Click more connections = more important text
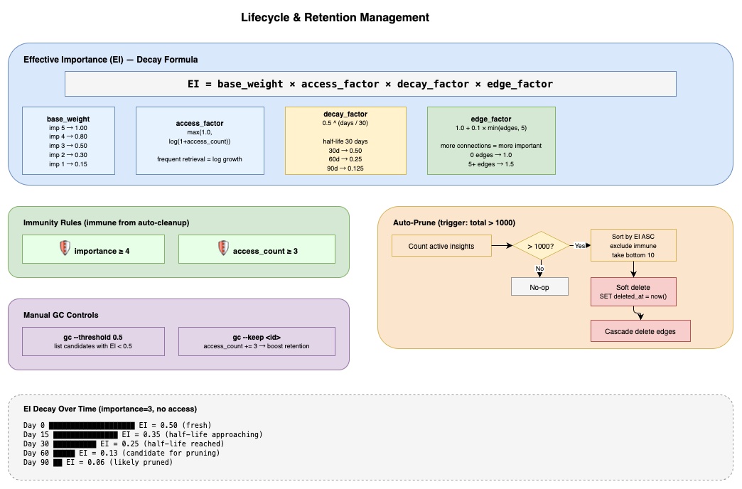742x489 pixels. tap(491, 146)
